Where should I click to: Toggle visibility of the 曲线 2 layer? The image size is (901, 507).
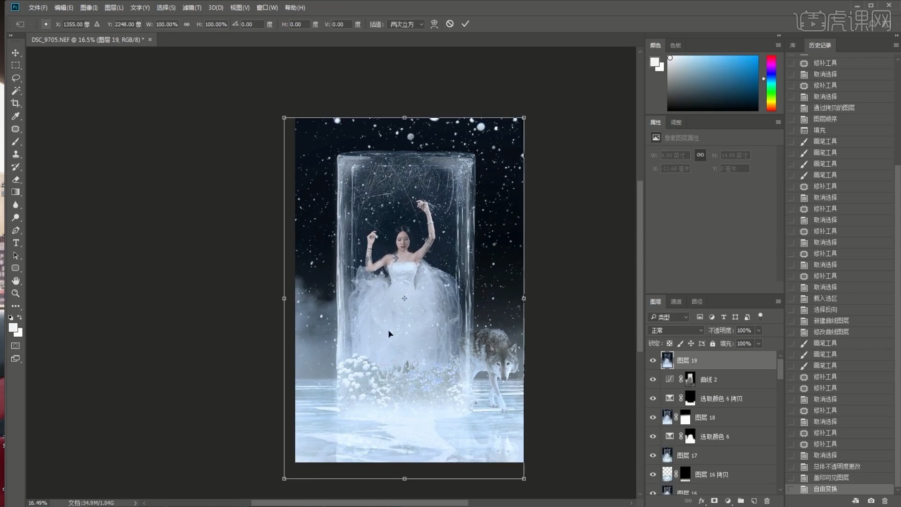pyautogui.click(x=653, y=379)
